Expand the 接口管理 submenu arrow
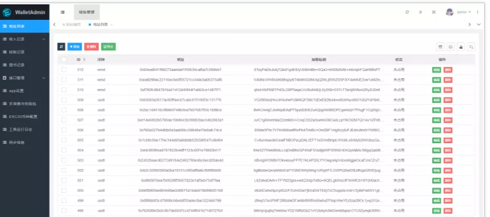 click(44, 78)
